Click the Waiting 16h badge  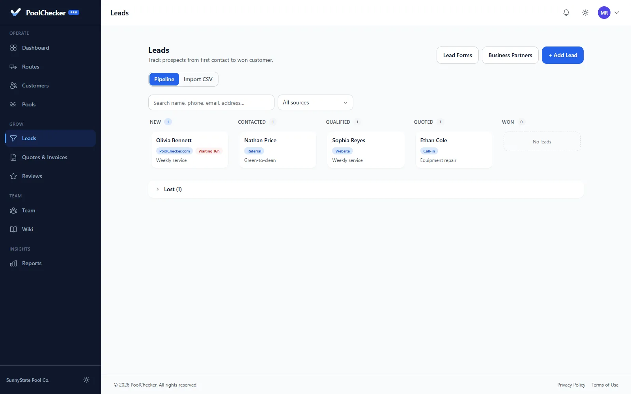click(209, 151)
